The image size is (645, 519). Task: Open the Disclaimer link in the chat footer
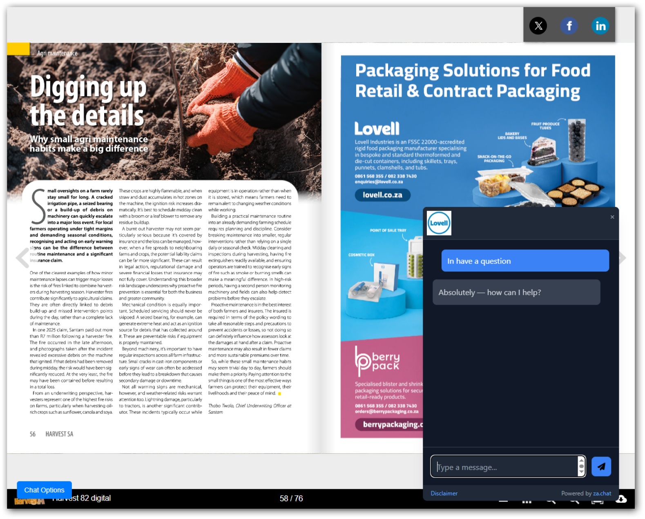pos(444,493)
